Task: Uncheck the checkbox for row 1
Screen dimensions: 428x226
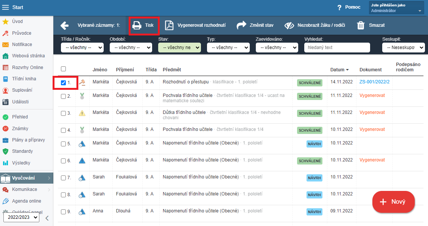Action: 63,83
